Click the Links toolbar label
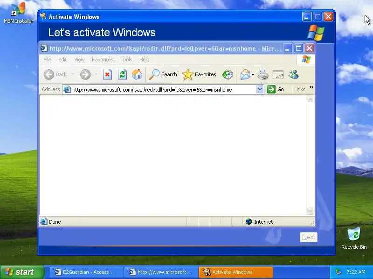This screenshot has height=279, width=373. pos(299,89)
